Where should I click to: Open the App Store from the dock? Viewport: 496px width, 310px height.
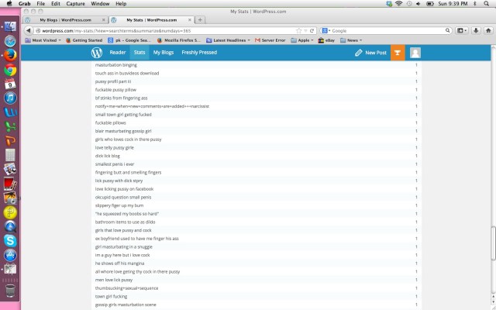[x=10, y=255]
